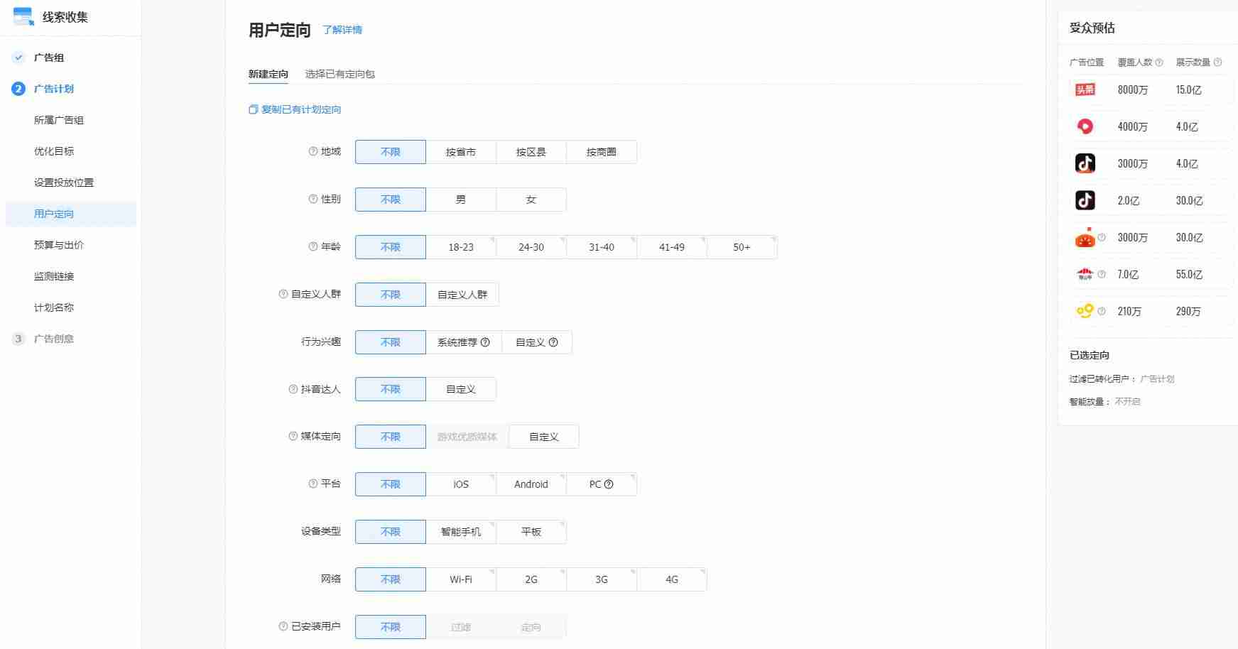Toggle 4G network option
Screen dimensions: 1238x649
pos(671,579)
